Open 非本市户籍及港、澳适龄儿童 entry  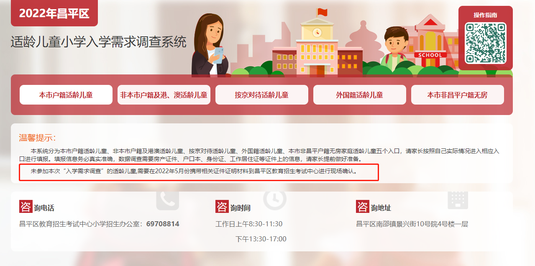coord(164,95)
